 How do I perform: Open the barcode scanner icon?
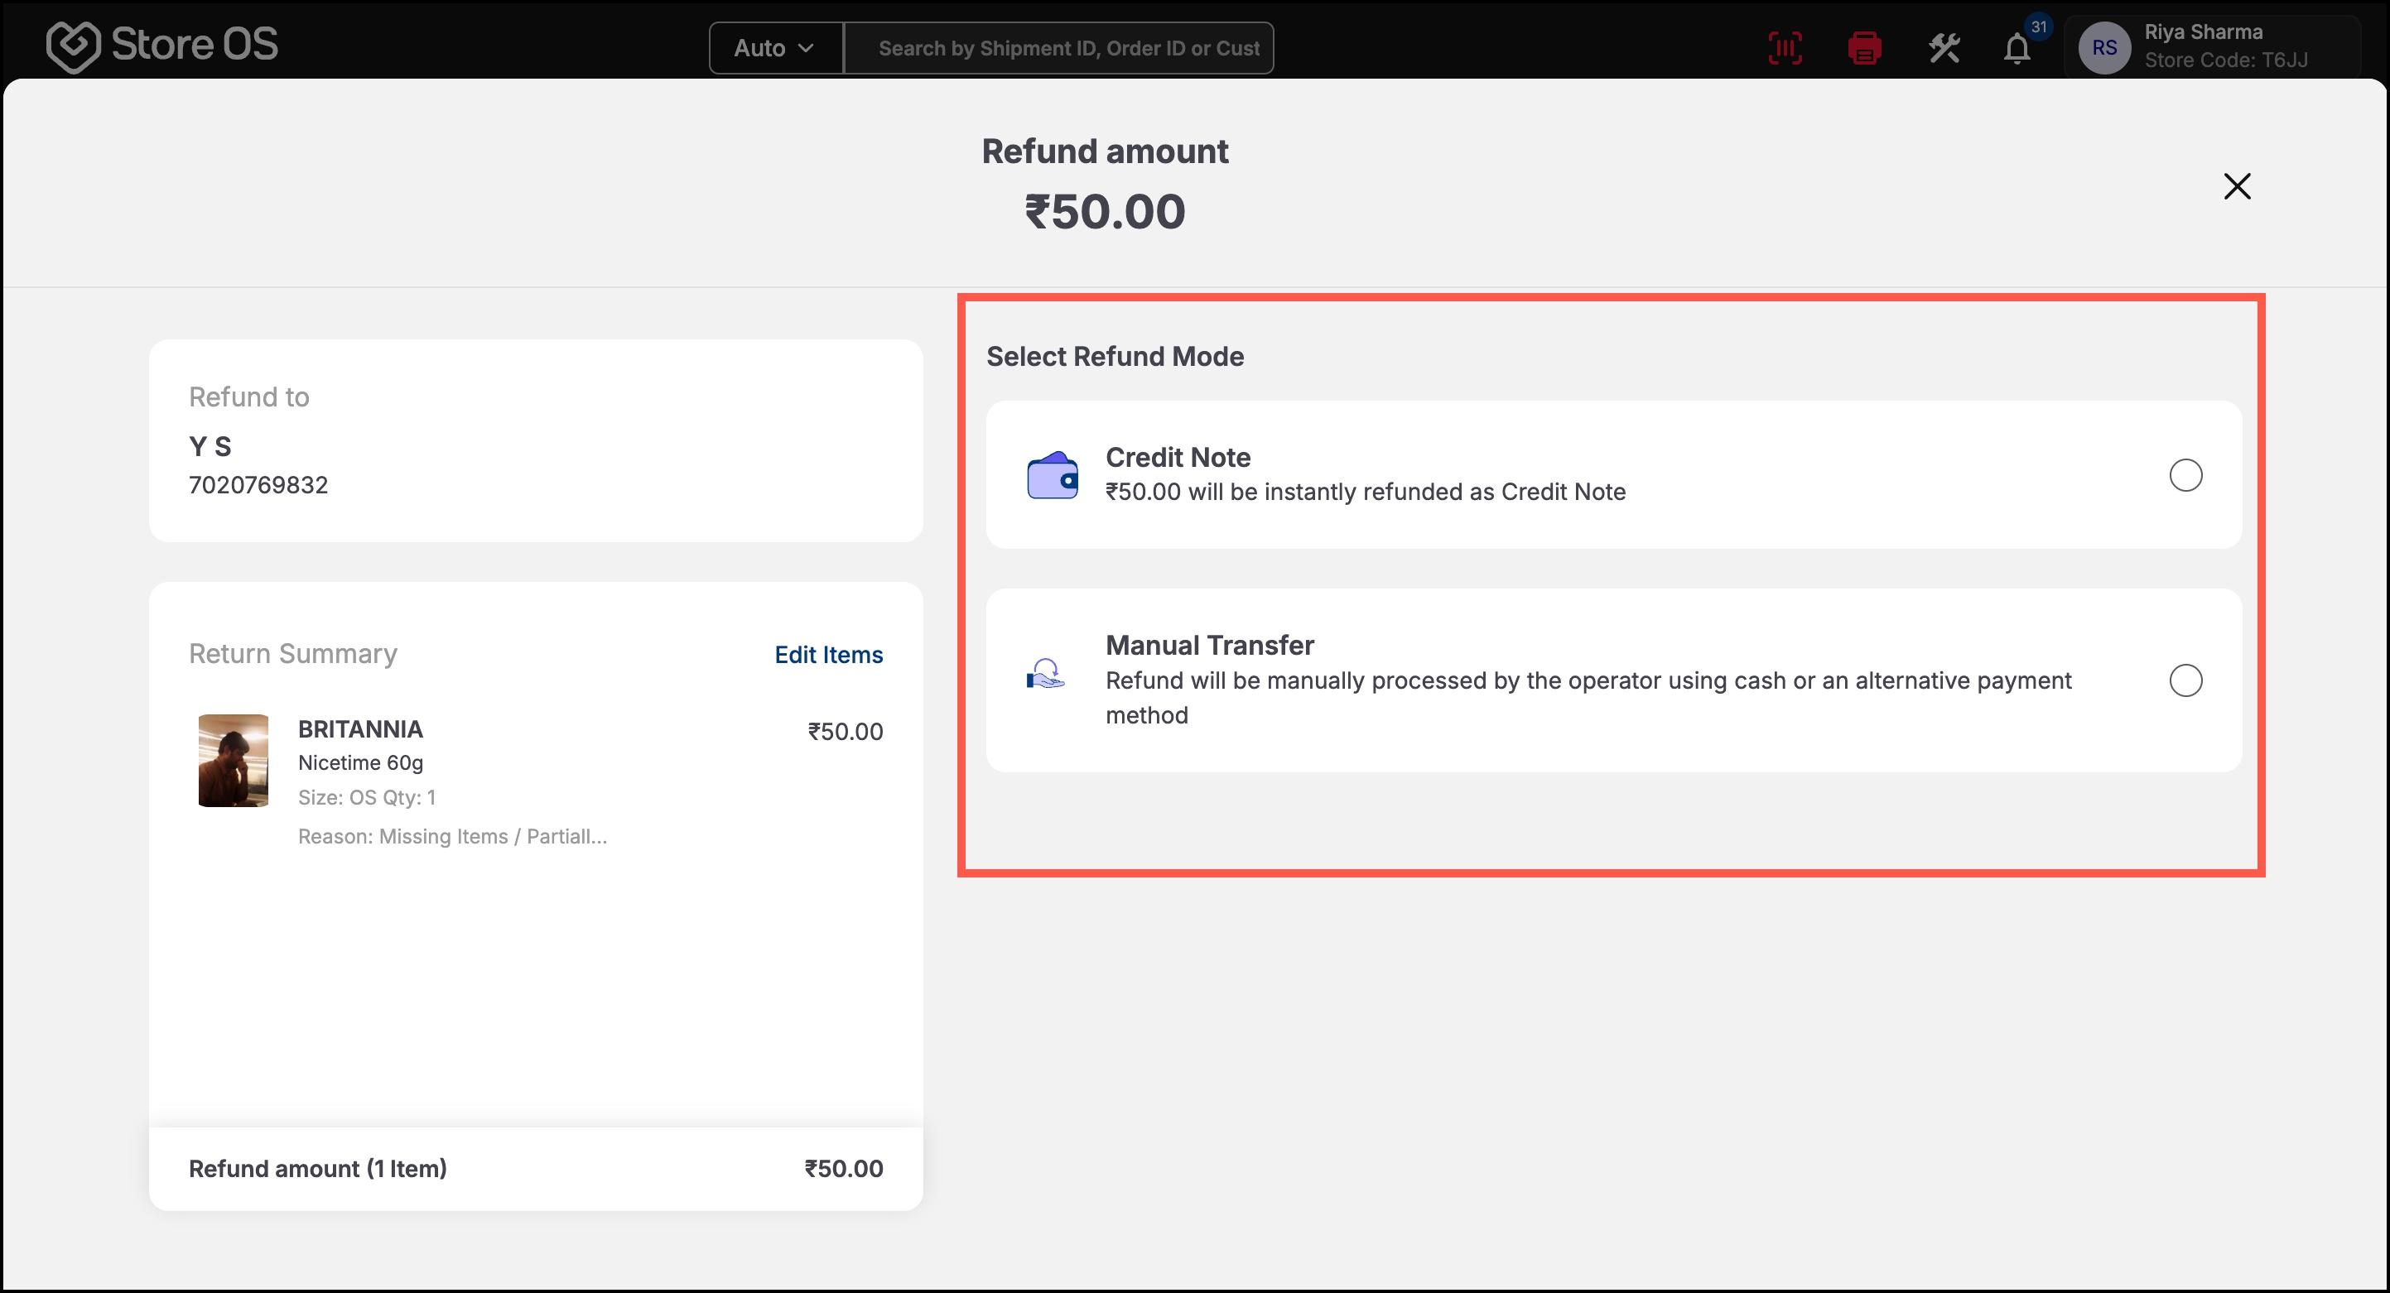1785,47
